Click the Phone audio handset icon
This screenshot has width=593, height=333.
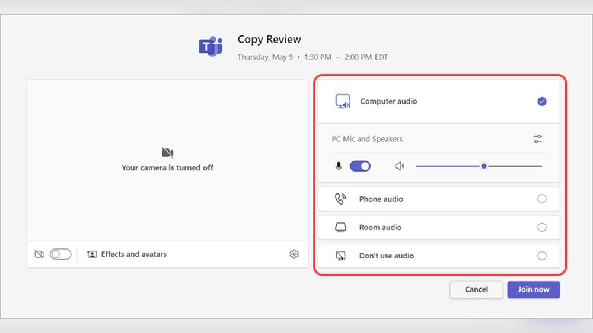coord(340,199)
